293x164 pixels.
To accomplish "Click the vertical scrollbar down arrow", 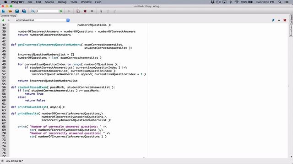I will pos(291,157).
